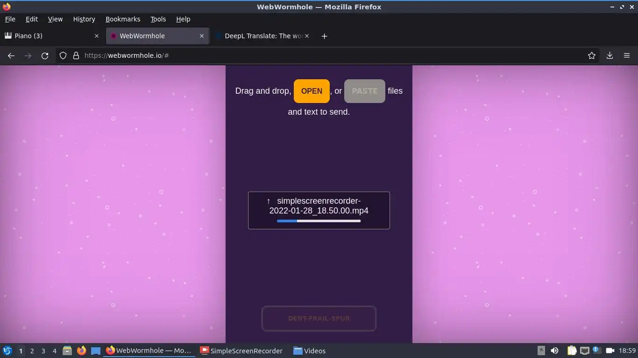Open a new browser tab
This screenshot has height=358, width=638.
[x=324, y=36]
